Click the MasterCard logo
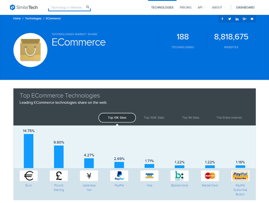The width and height of the screenshot is (269, 203). coord(210,176)
